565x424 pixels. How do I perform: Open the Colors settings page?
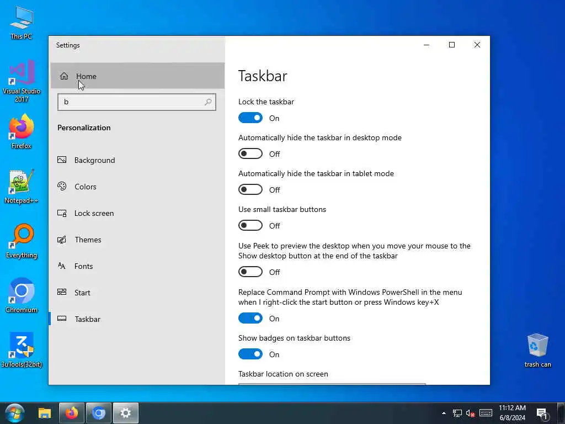point(137,187)
